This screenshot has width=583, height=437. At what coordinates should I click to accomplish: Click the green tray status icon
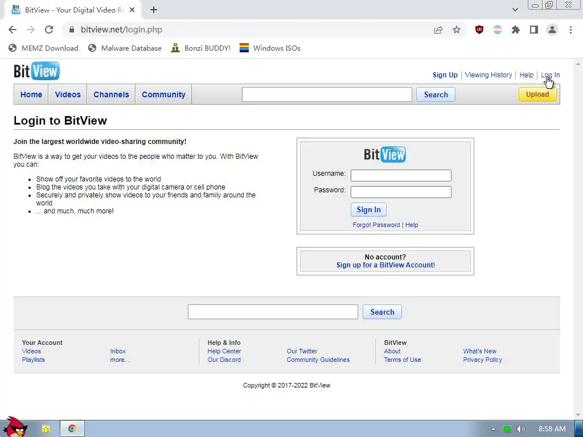point(507,429)
